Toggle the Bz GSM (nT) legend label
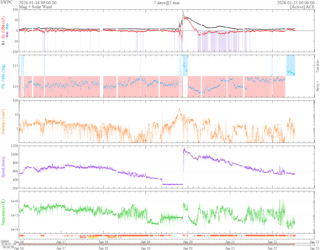Viewport: 320px width, 250px height. (x=3, y=28)
